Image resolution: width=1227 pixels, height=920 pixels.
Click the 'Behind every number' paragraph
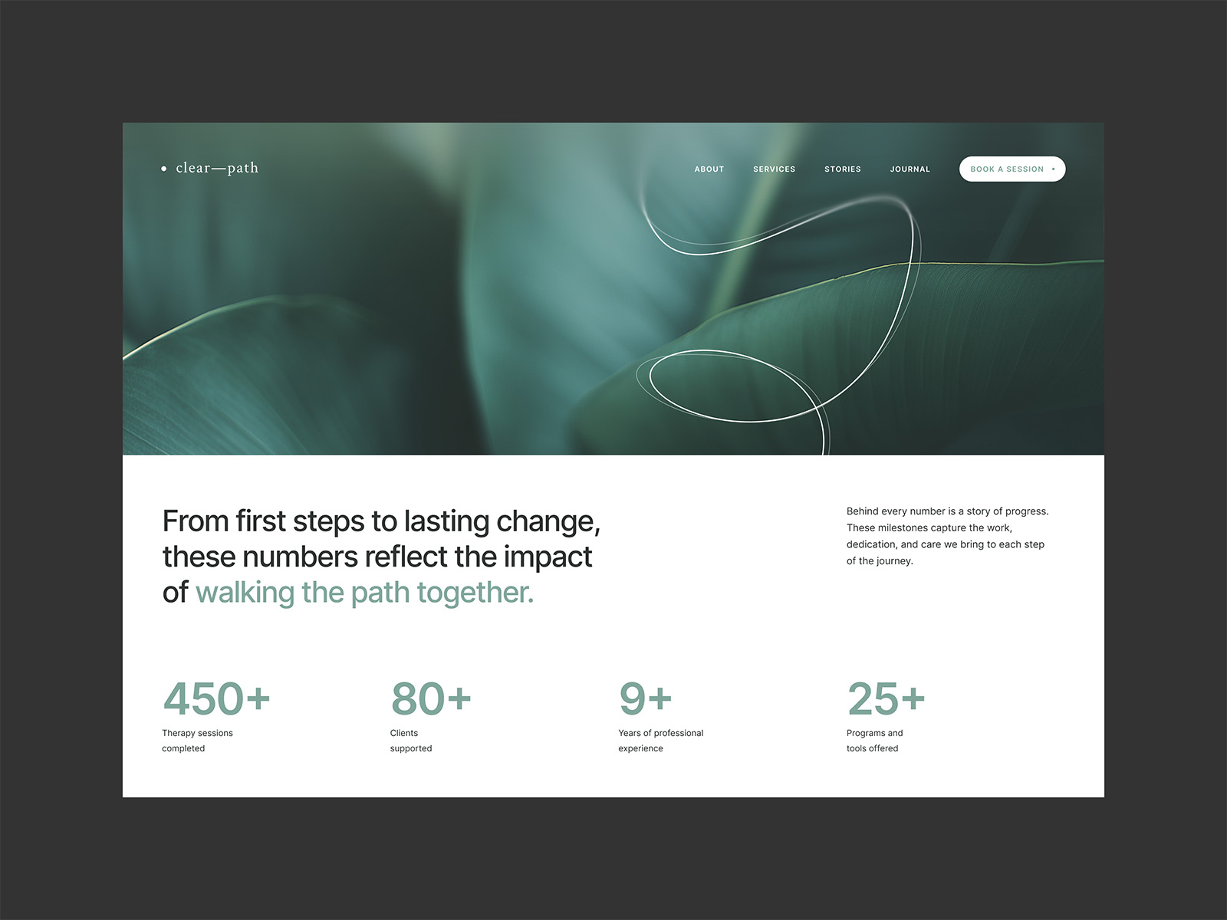(948, 536)
